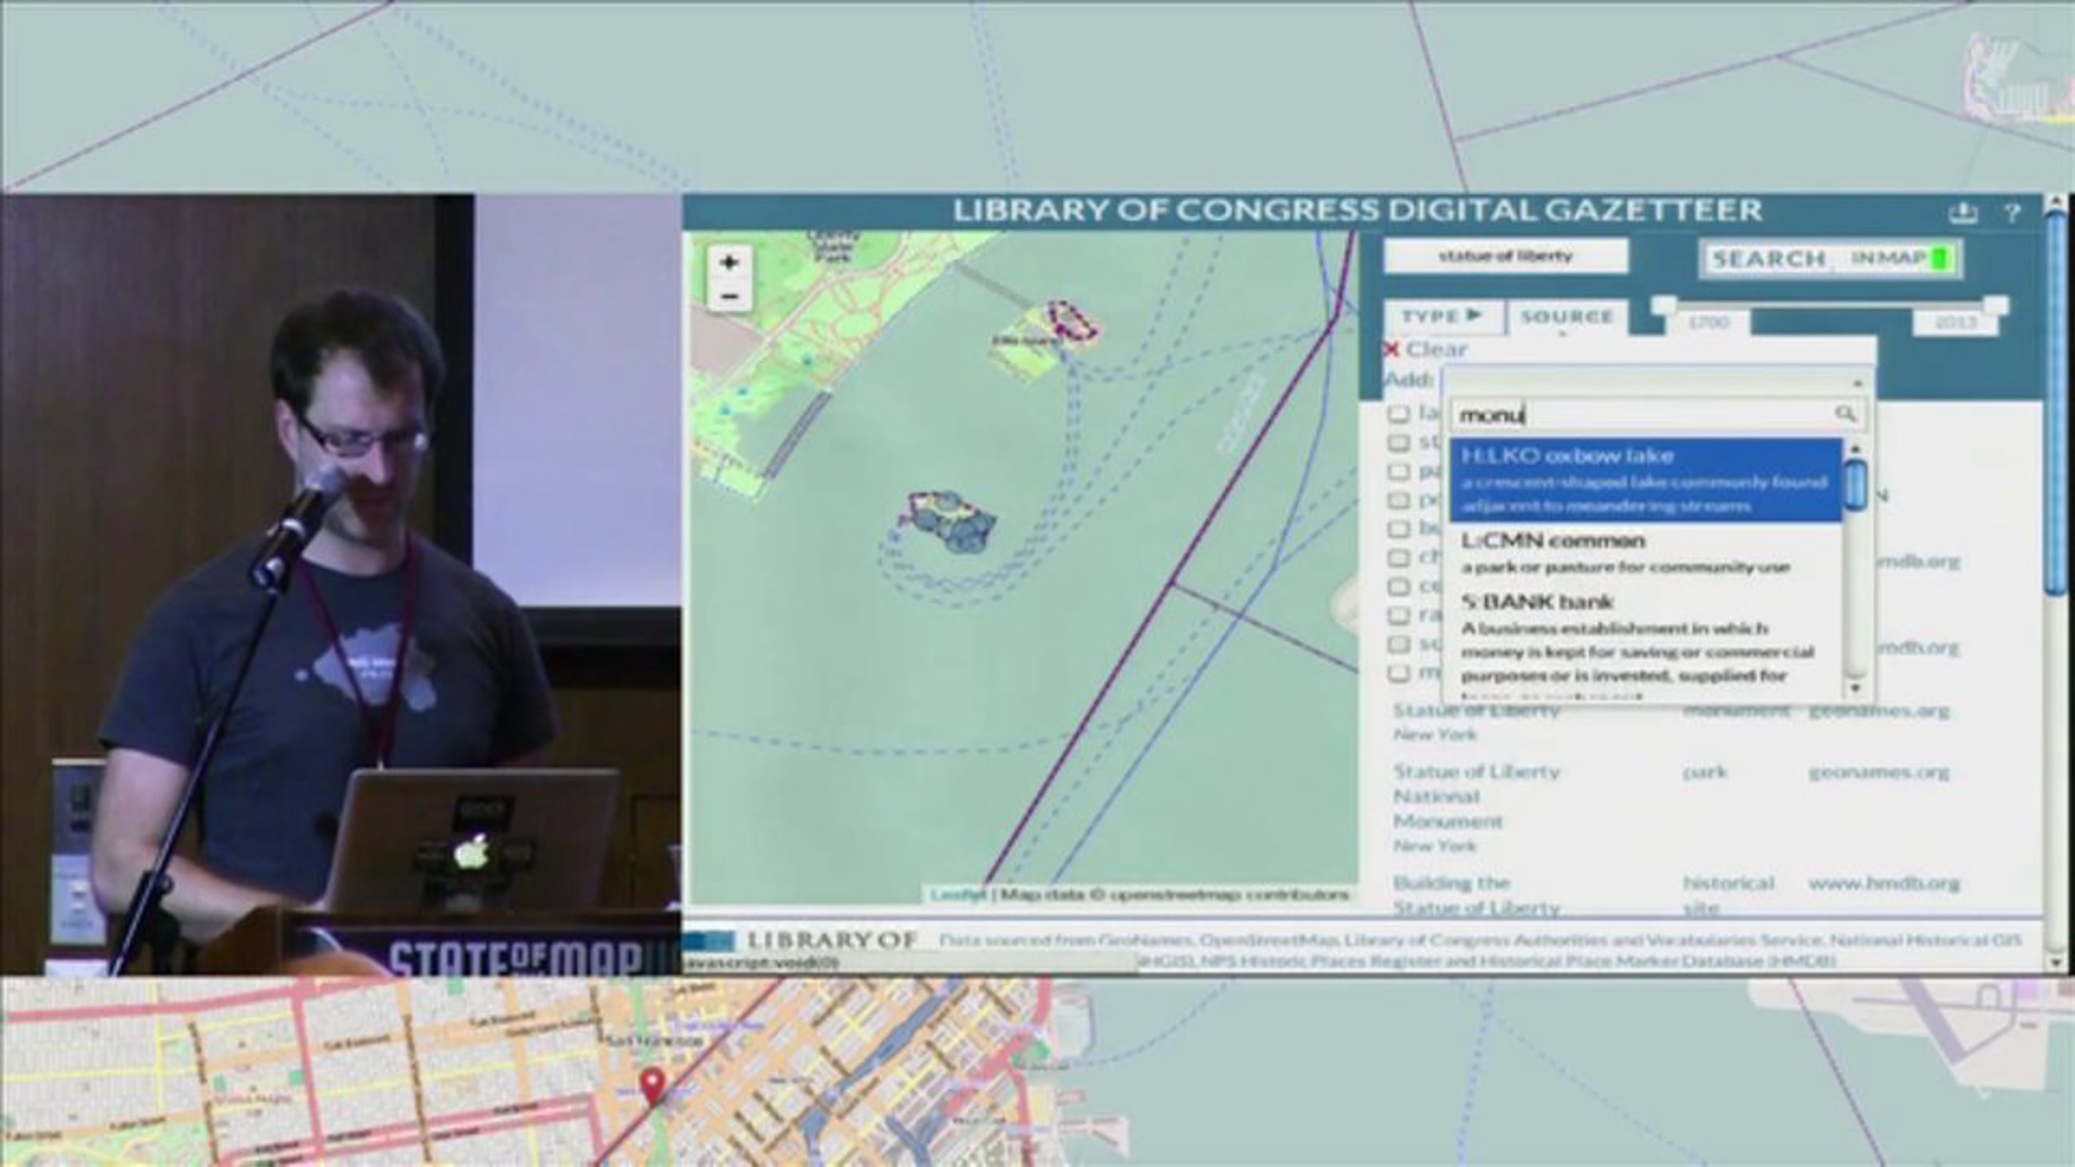Open the Source filter tab

click(x=1567, y=317)
